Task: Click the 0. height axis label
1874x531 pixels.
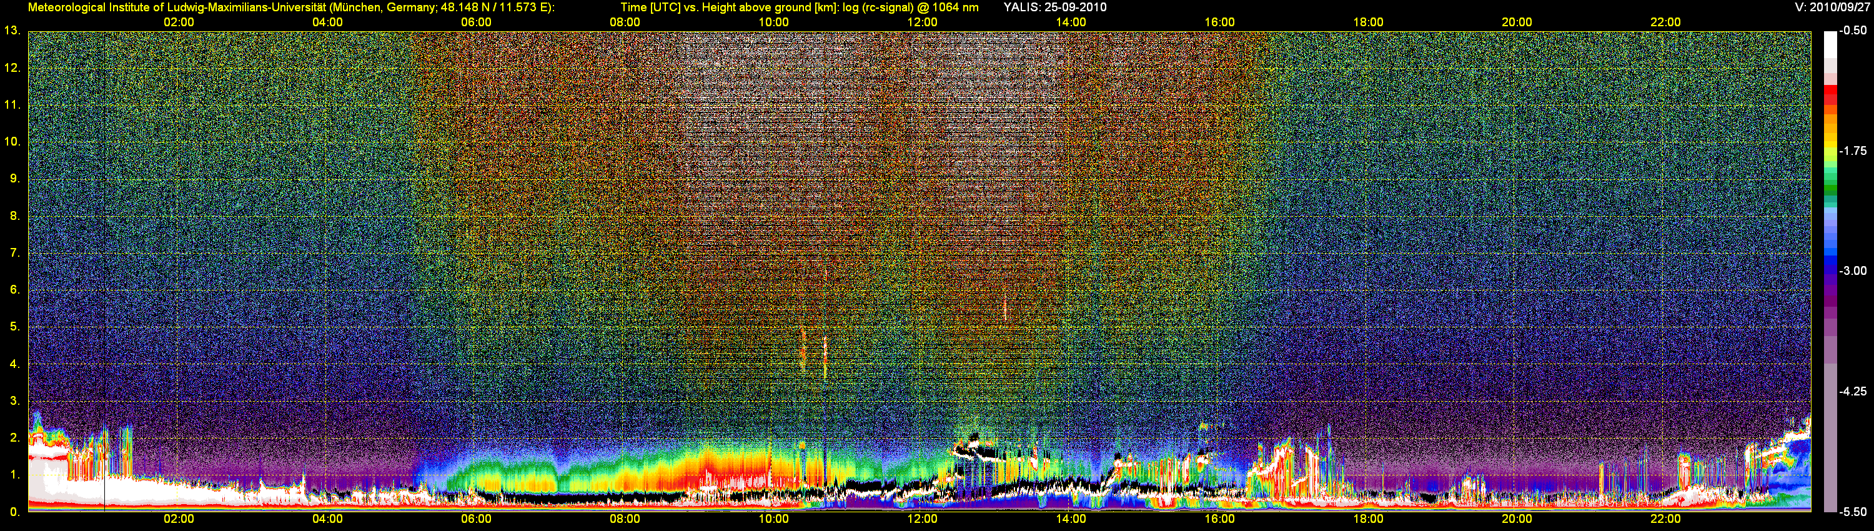Action: point(14,512)
